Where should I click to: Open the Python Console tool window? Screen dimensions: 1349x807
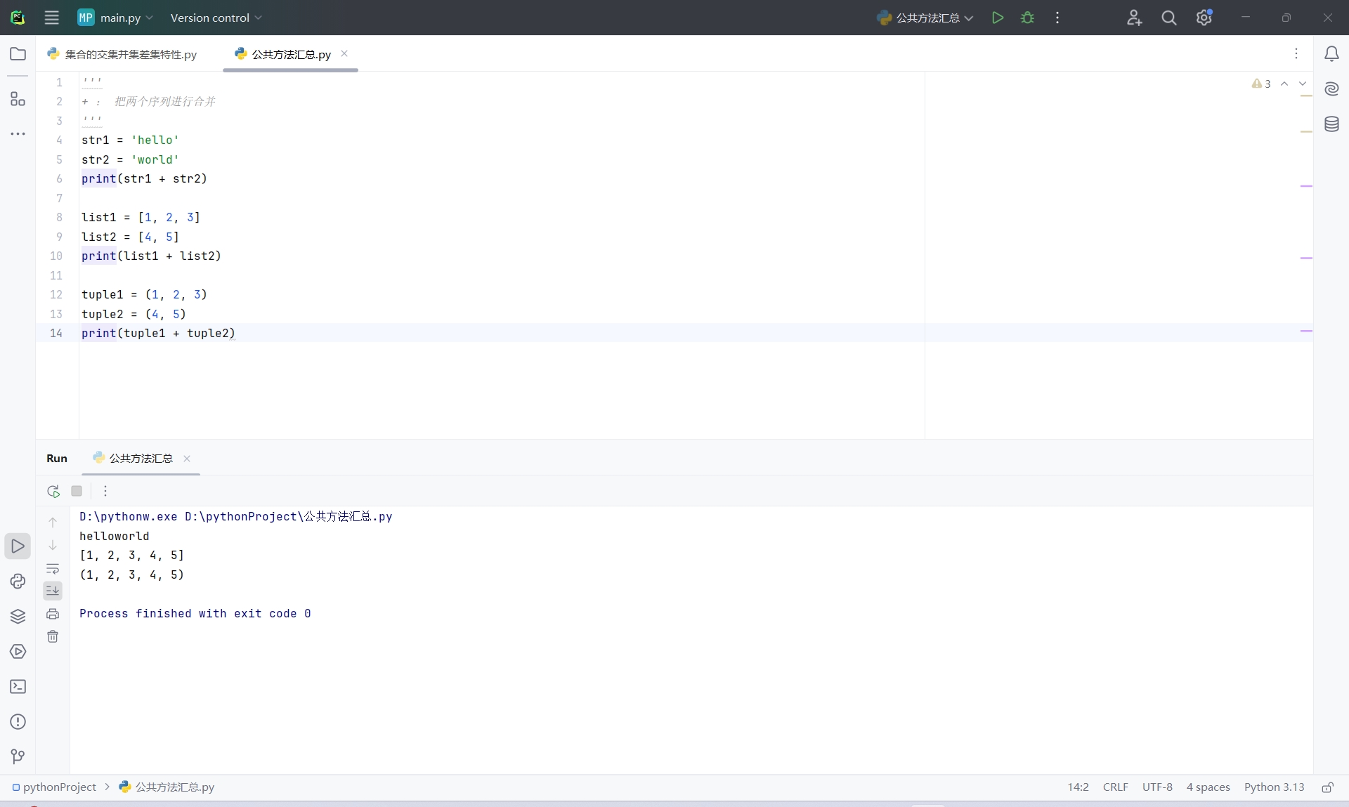coord(18,581)
